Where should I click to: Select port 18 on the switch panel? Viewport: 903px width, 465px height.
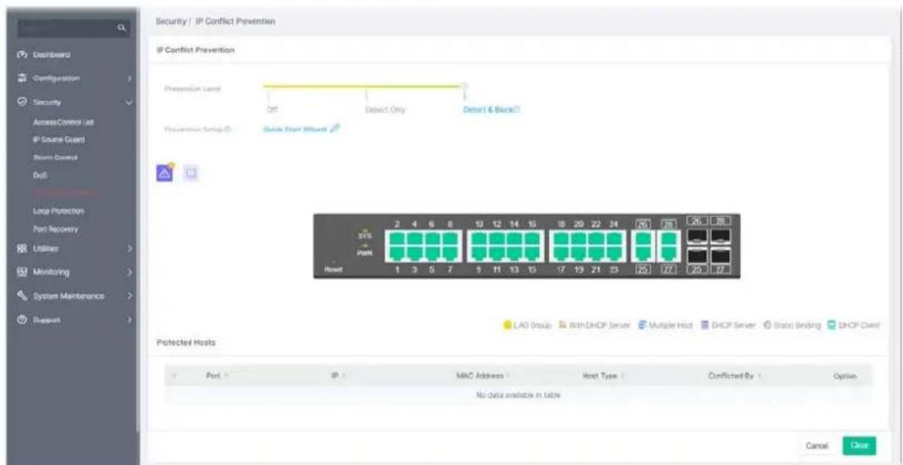(x=562, y=238)
